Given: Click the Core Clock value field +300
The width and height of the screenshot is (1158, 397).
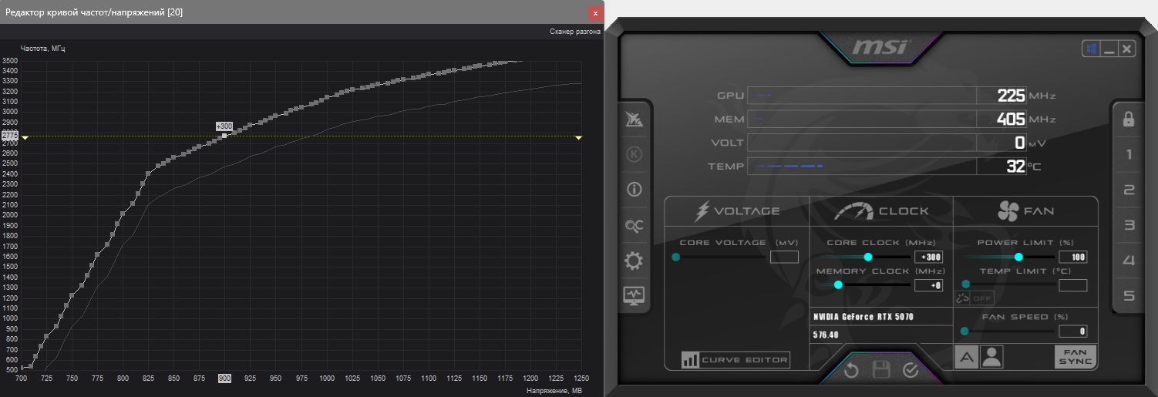Looking at the screenshot, I should pos(928,257).
